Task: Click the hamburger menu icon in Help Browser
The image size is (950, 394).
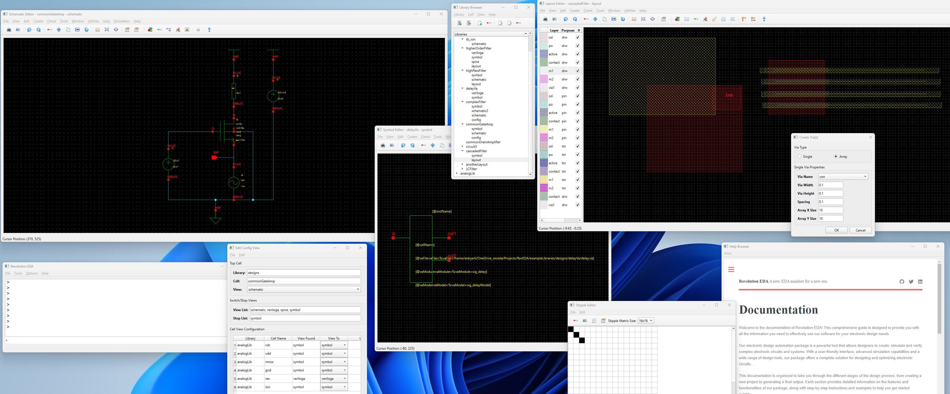Action: tap(731, 270)
